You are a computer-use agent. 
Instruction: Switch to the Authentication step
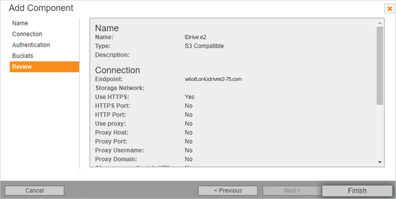tap(31, 45)
